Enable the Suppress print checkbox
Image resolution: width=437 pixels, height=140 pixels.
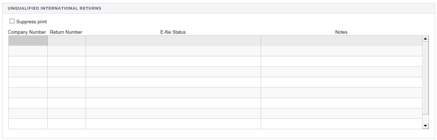[x=12, y=21]
